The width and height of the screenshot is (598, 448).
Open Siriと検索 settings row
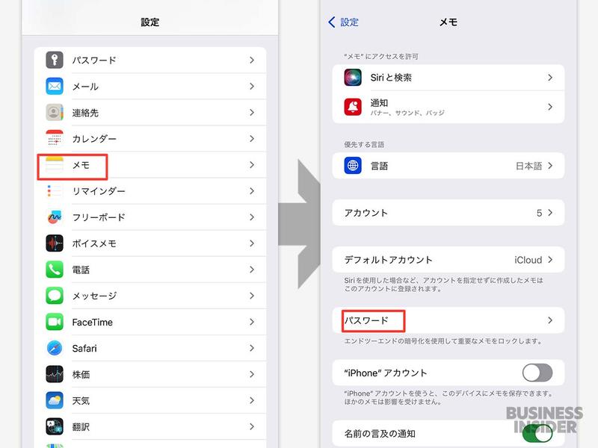click(x=448, y=78)
